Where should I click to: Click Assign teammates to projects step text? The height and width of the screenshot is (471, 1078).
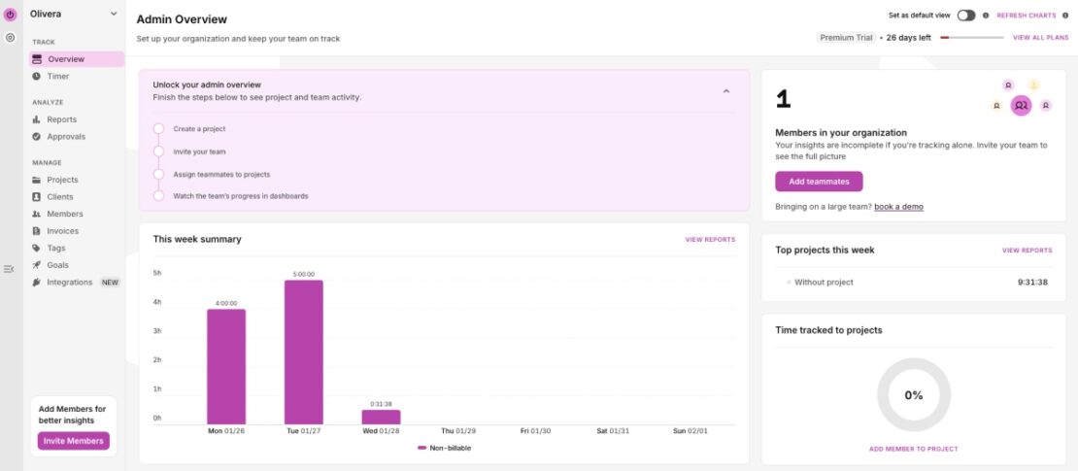[221, 174]
